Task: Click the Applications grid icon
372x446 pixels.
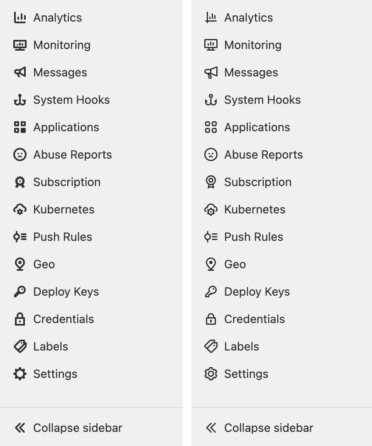Action: (20, 127)
